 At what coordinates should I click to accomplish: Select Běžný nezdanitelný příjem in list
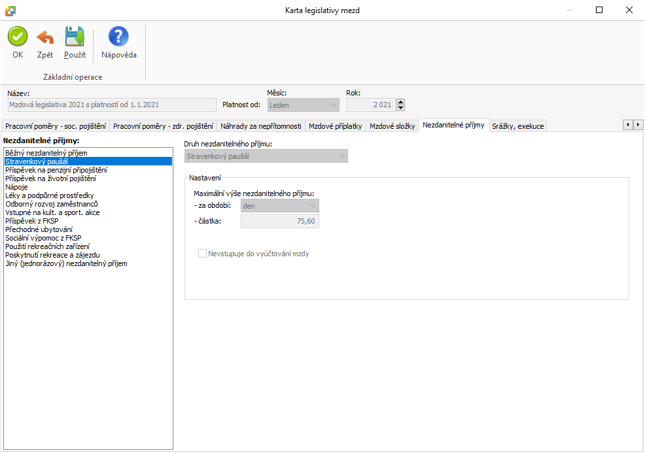click(46, 153)
